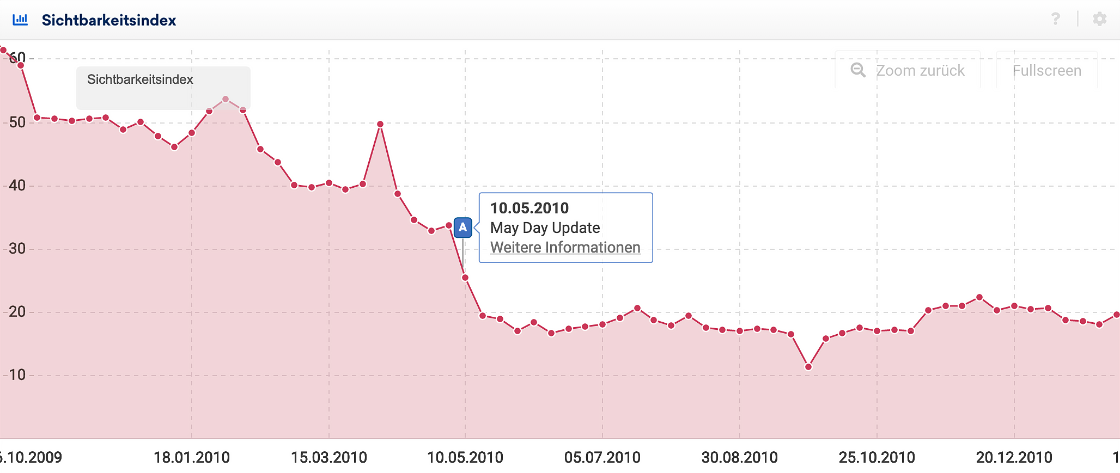Viewport: 1120px width, 473px height.
Task: Toggle the Sichtbarkeitsindex legend entry
Action: [140, 79]
